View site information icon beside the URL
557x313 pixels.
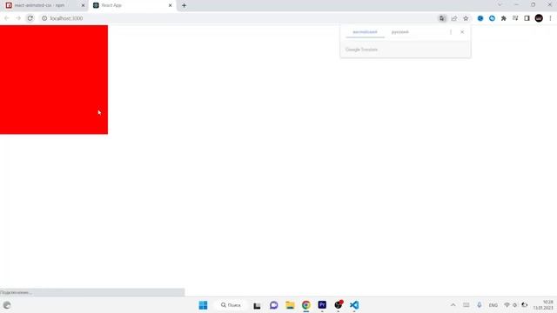click(44, 18)
